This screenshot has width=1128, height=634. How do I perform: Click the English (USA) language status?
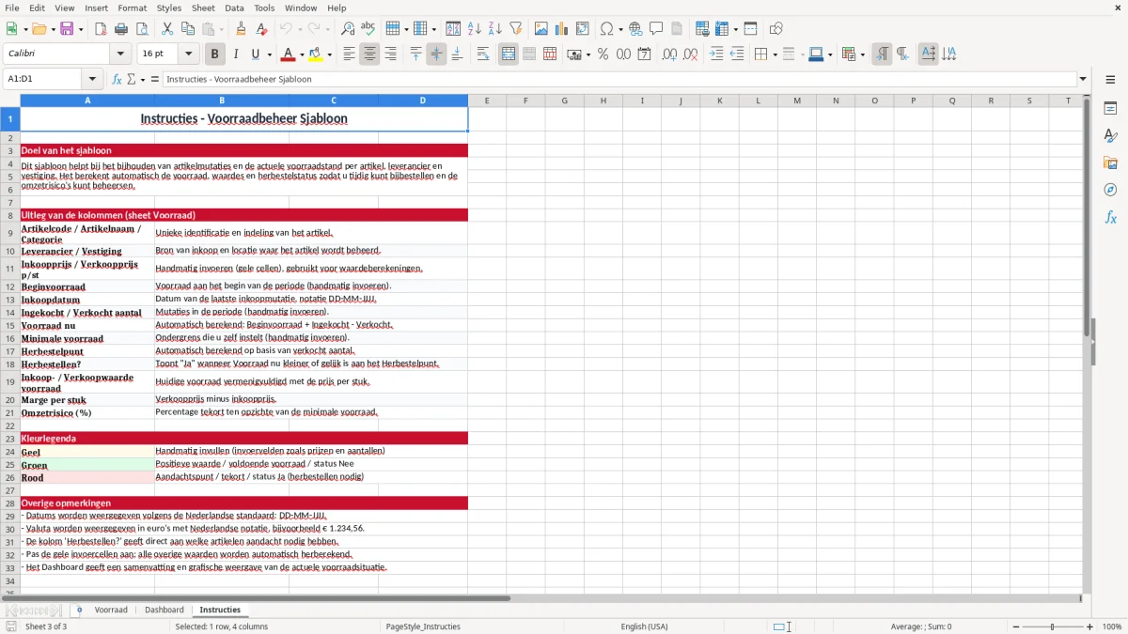point(645,626)
